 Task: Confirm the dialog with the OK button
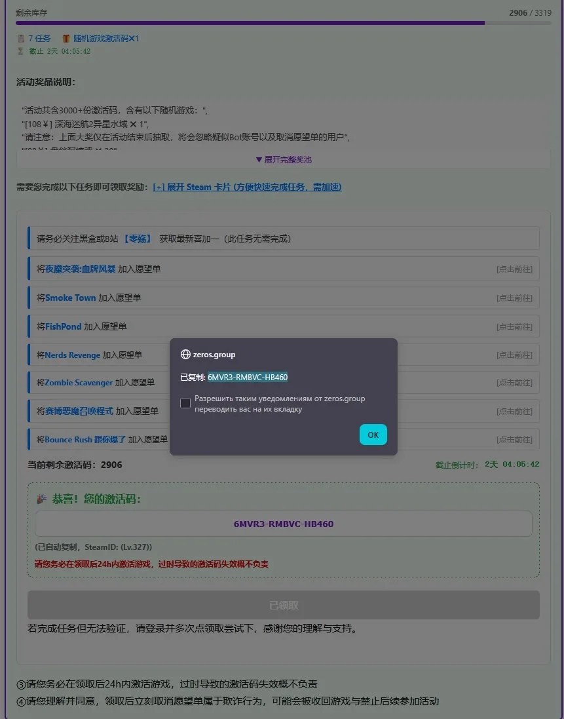pos(373,435)
